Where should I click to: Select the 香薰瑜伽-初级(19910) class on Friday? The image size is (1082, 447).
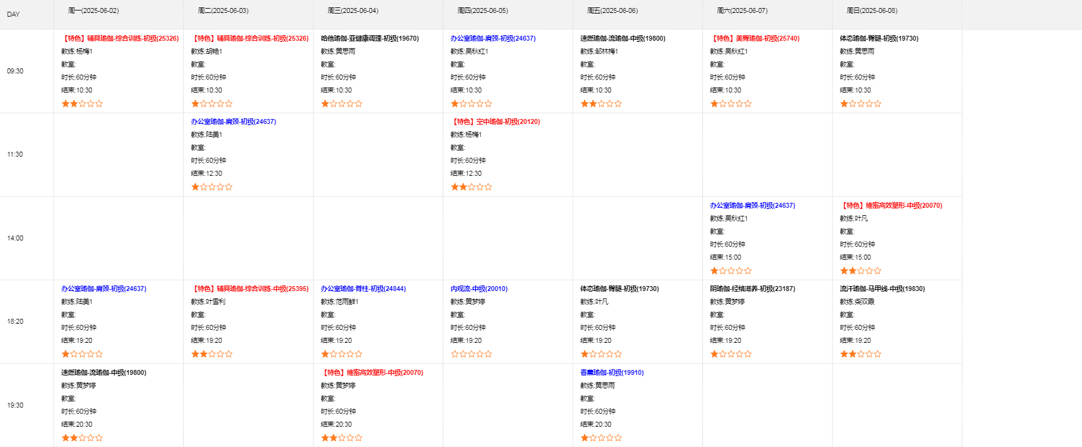[612, 372]
